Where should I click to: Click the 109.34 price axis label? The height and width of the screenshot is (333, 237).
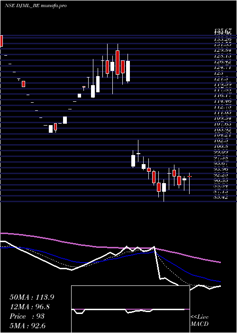223,118
